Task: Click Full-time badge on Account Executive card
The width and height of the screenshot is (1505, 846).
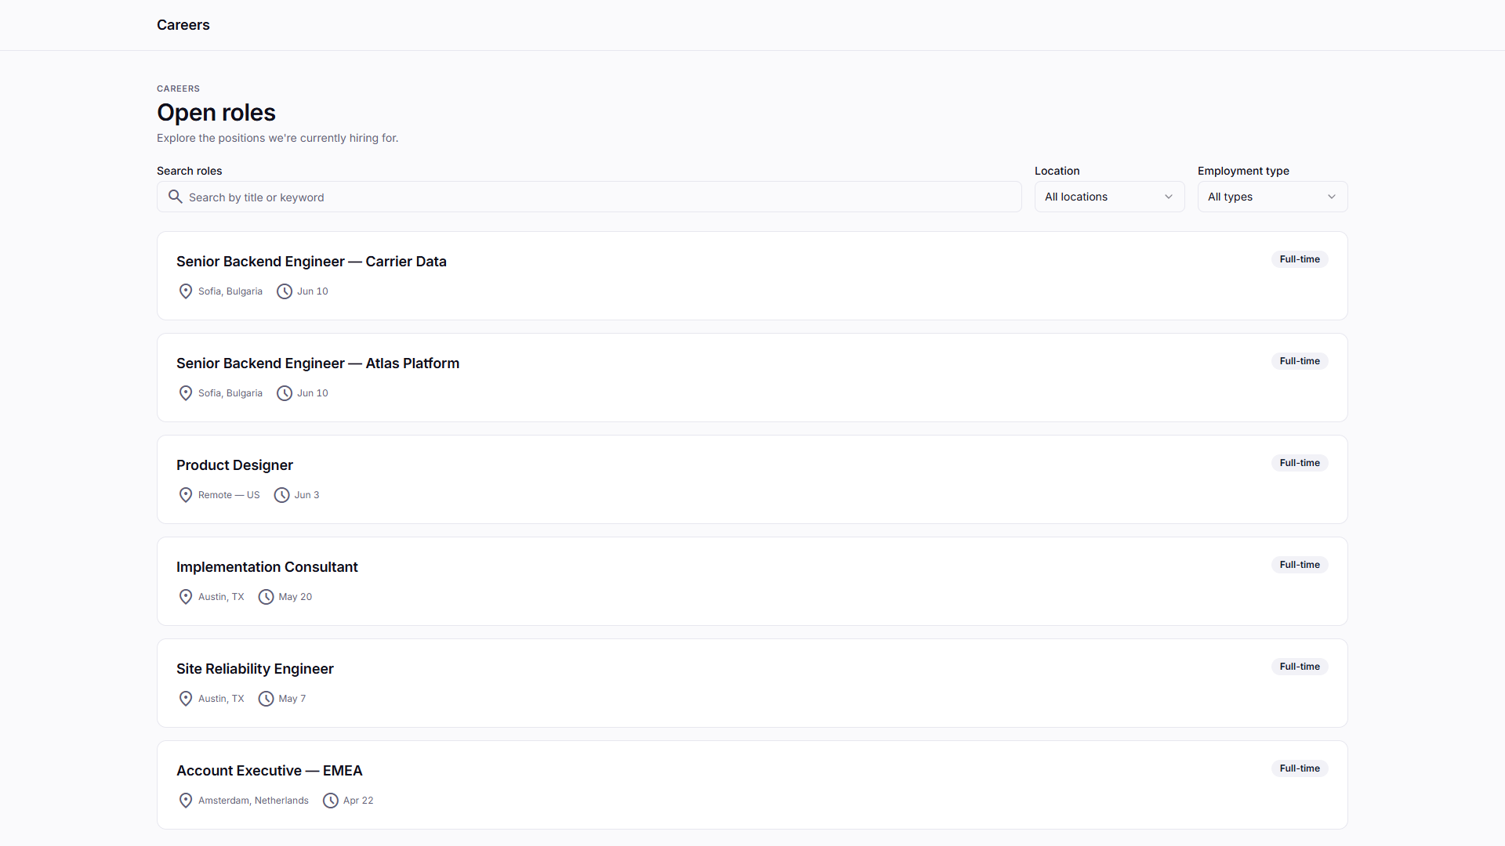Action: click(1300, 768)
